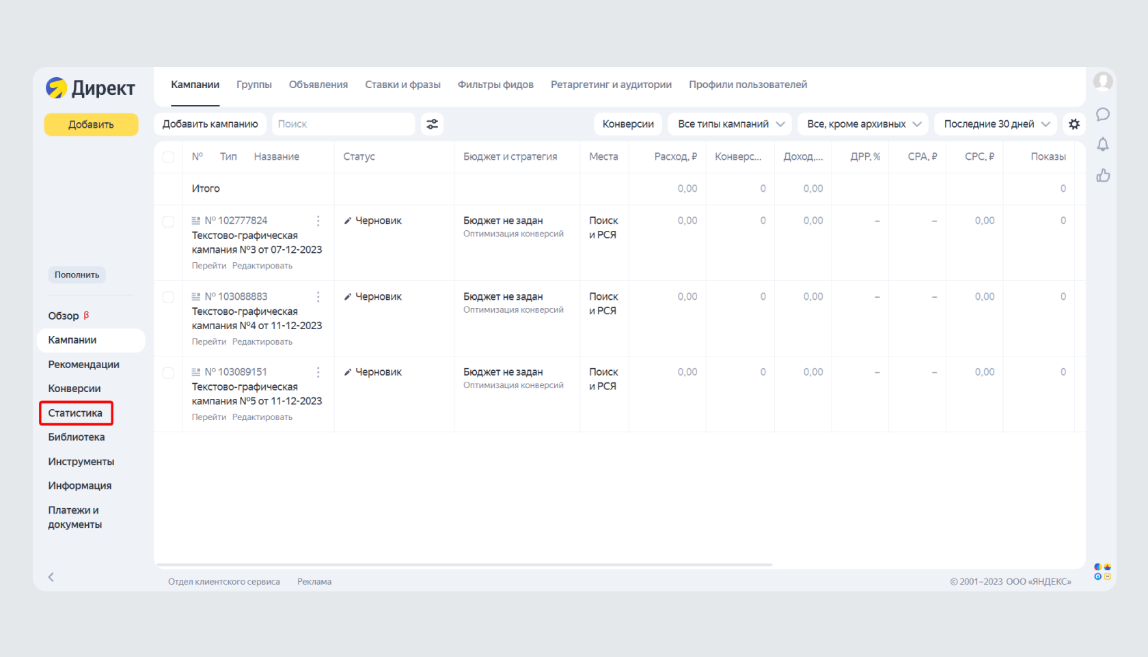Open Профили пользователей tab
This screenshot has height=657, width=1148.
tap(748, 85)
